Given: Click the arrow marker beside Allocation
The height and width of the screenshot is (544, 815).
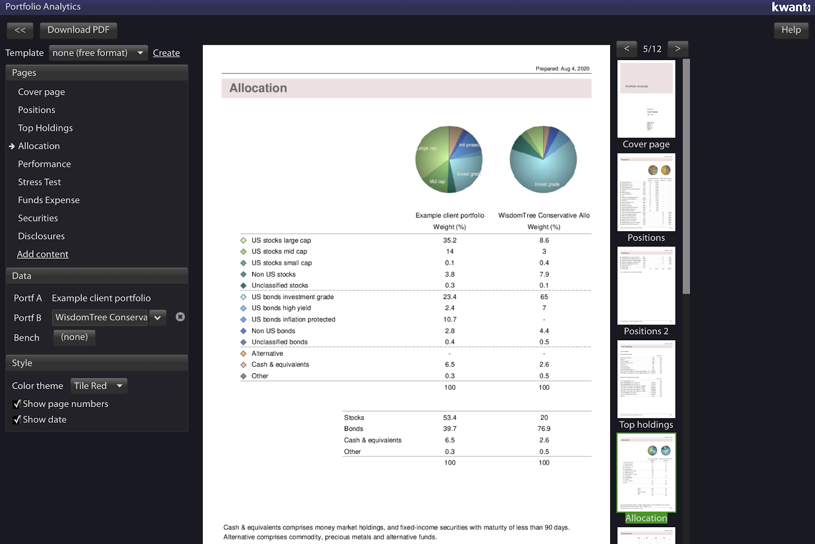Looking at the screenshot, I should 12,146.
